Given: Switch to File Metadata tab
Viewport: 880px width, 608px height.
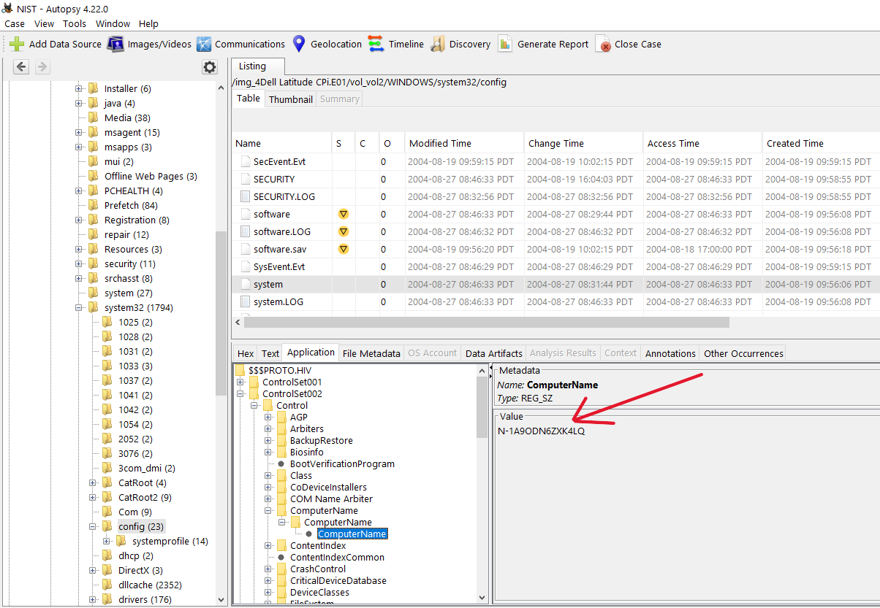Looking at the screenshot, I should 371,353.
